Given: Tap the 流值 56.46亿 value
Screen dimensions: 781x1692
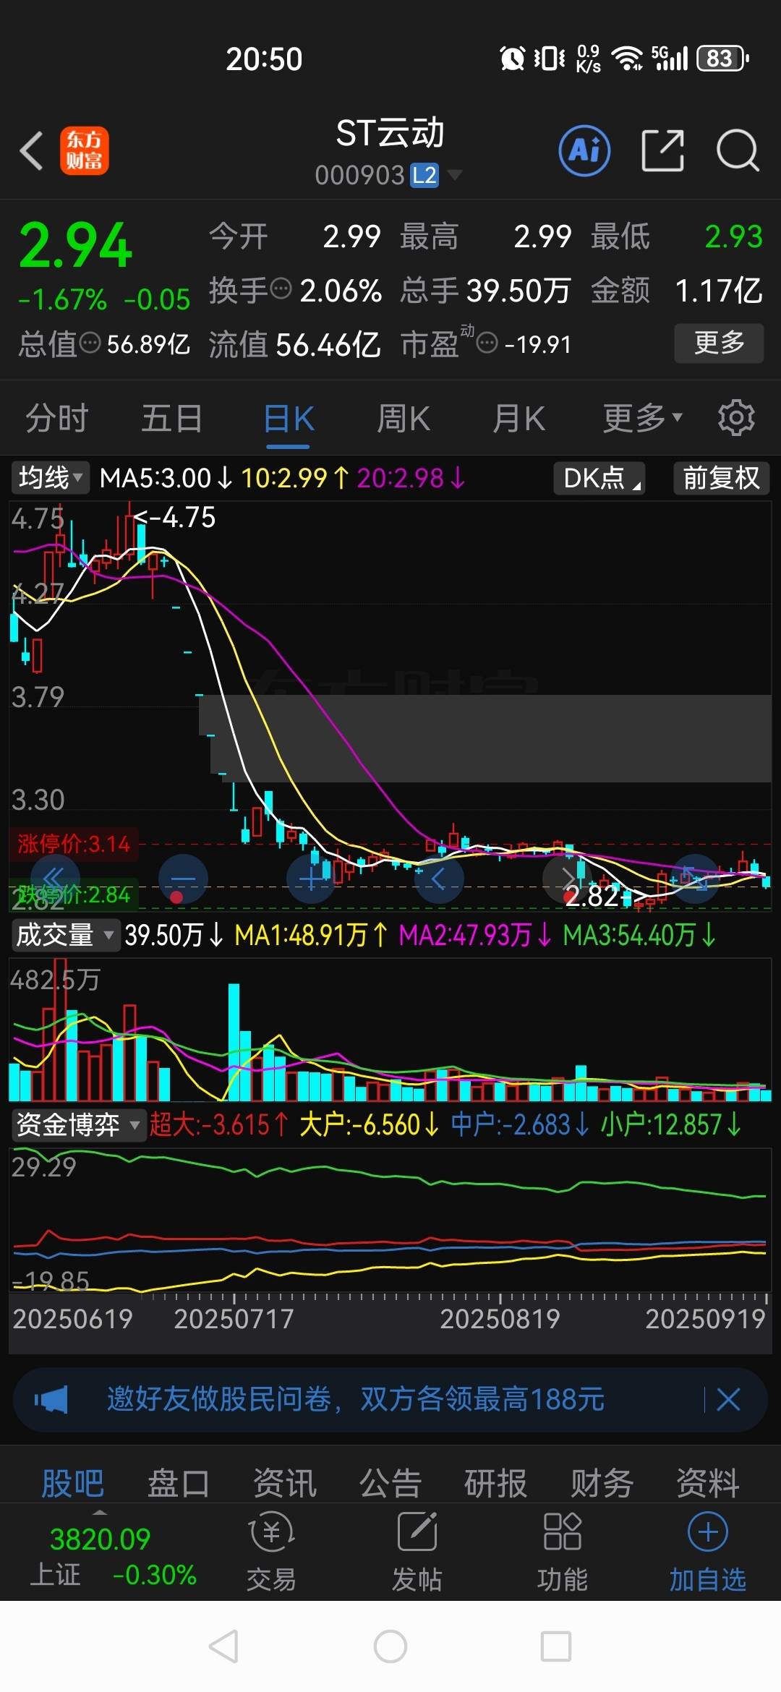Looking at the screenshot, I should [294, 344].
